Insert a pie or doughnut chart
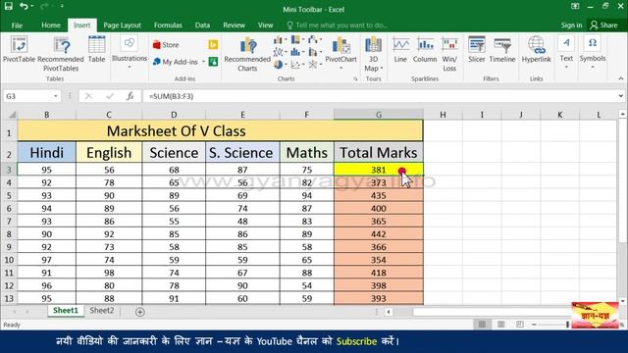 pos(280,65)
